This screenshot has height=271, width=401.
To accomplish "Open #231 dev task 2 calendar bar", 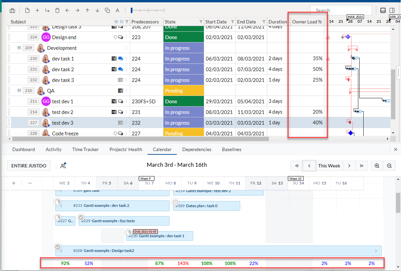I will point(112,206).
